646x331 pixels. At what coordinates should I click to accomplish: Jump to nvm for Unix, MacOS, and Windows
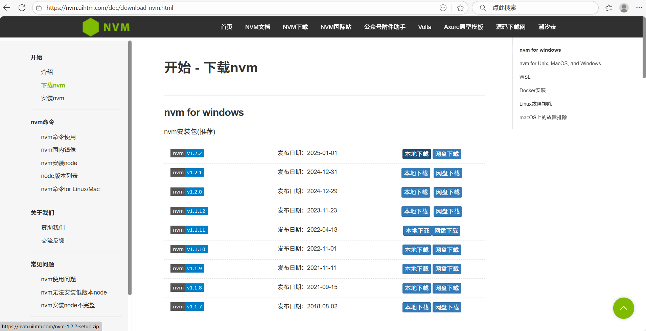pyautogui.click(x=560, y=63)
